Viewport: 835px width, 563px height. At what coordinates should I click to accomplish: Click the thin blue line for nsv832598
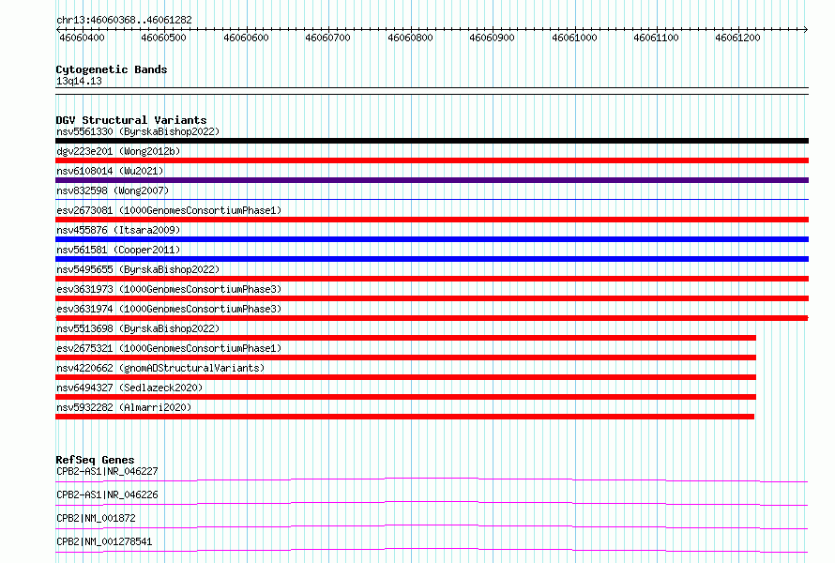pyautogui.click(x=432, y=200)
